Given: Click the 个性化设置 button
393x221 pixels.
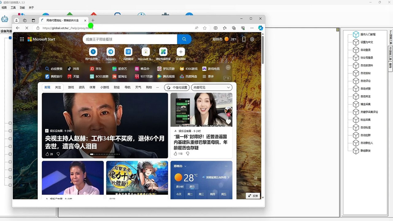Looking at the screenshot, I should tap(177, 87).
